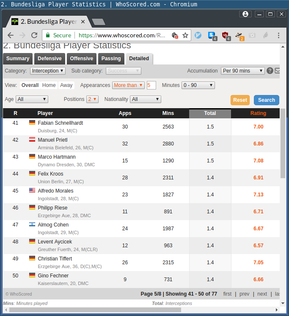
Task: Open the blue S extension with badge 4
Action: [212, 36]
